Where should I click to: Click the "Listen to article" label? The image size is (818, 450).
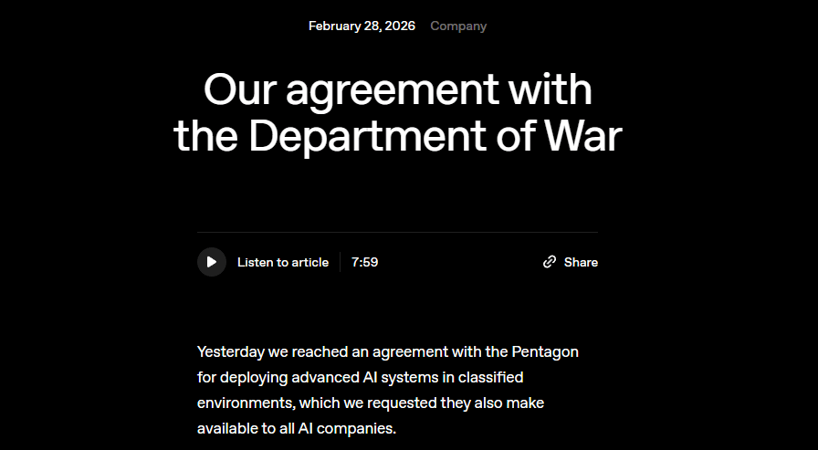pyautogui.click(x=283, y=263)
